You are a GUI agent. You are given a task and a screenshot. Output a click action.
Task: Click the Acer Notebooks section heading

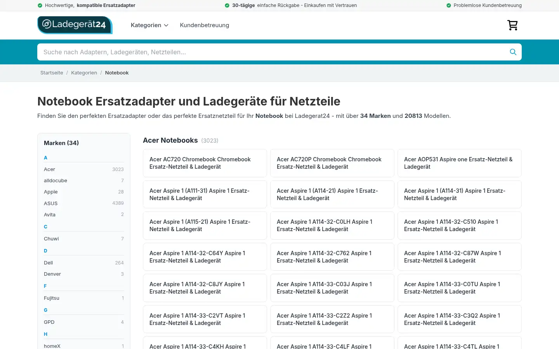click(170, 140)
